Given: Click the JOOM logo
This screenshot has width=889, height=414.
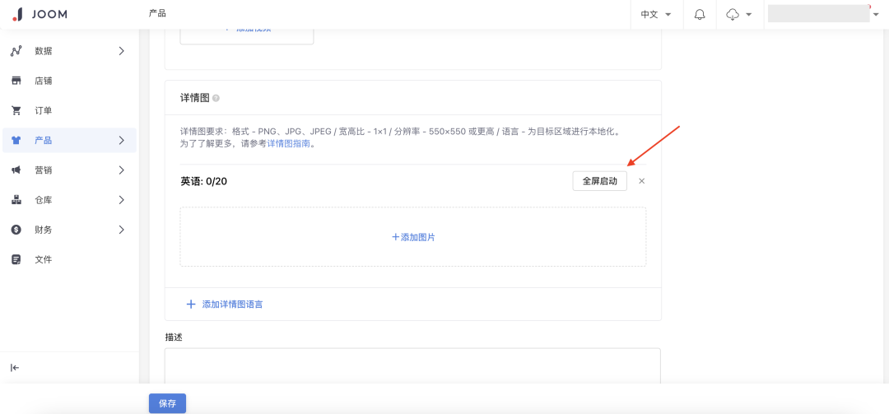Looking at the screenshot, I should pos(40,14).
